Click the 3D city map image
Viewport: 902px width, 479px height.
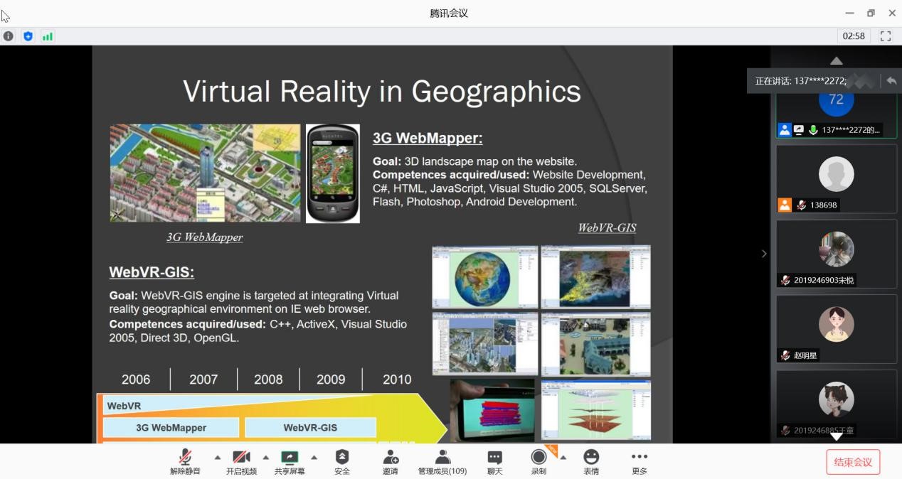(x=205, y=173)
